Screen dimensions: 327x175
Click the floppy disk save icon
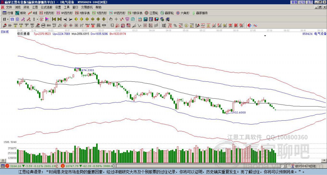[x=156, y=19]
